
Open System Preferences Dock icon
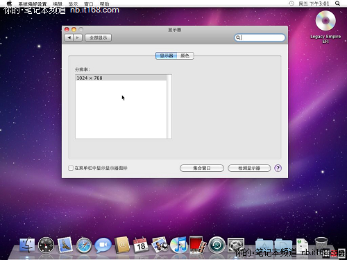tap(235, 245)
